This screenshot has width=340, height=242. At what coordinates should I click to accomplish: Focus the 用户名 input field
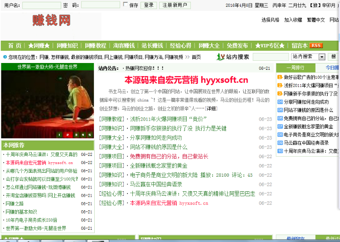(x=42, y=5)
